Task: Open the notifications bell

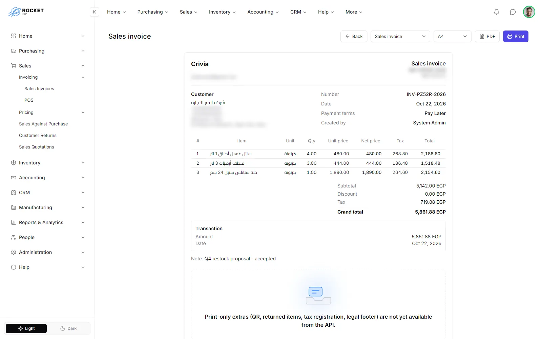Action: click(x=497, y=12)
